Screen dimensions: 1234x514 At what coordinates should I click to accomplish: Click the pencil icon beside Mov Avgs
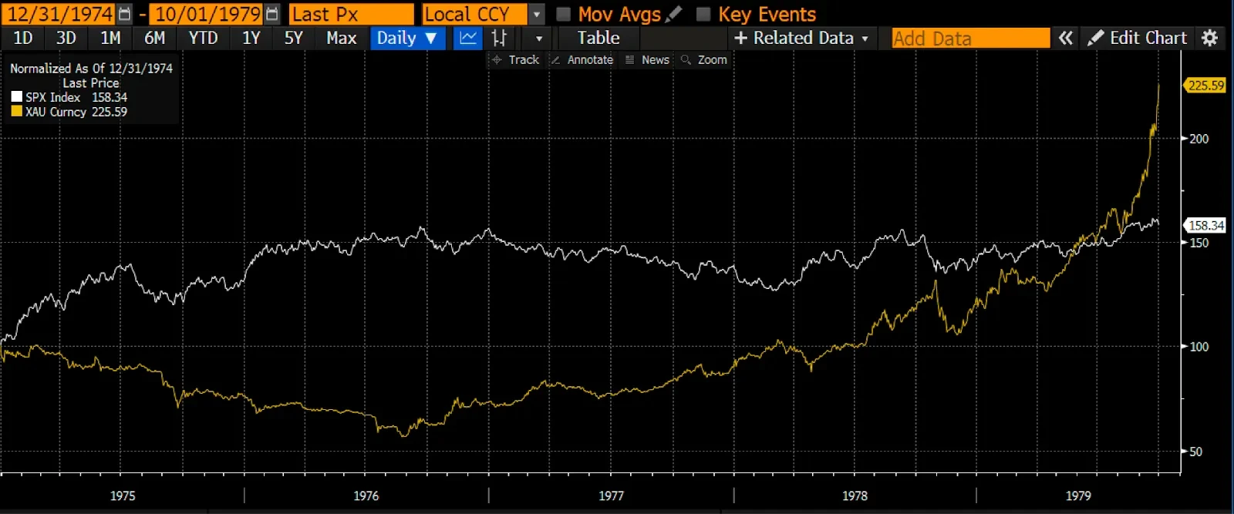pos(673,14)
